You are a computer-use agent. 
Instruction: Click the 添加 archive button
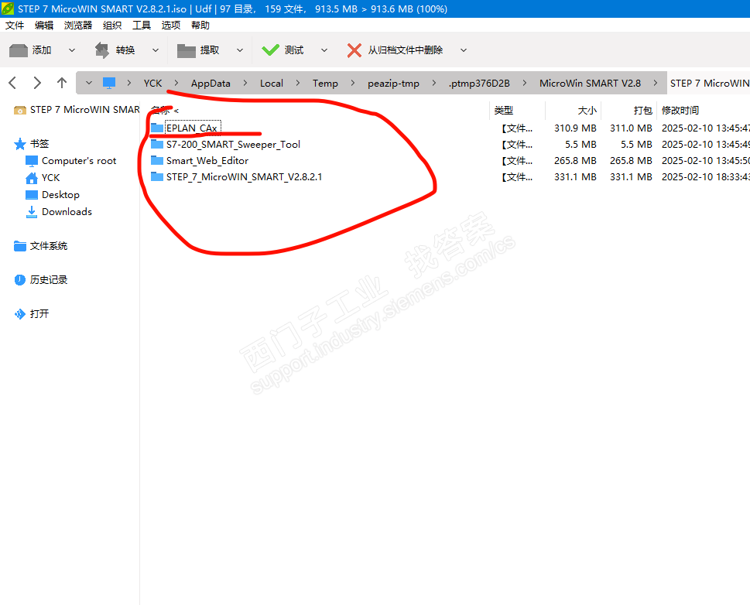pyautogui.click(x=30, y=50)
